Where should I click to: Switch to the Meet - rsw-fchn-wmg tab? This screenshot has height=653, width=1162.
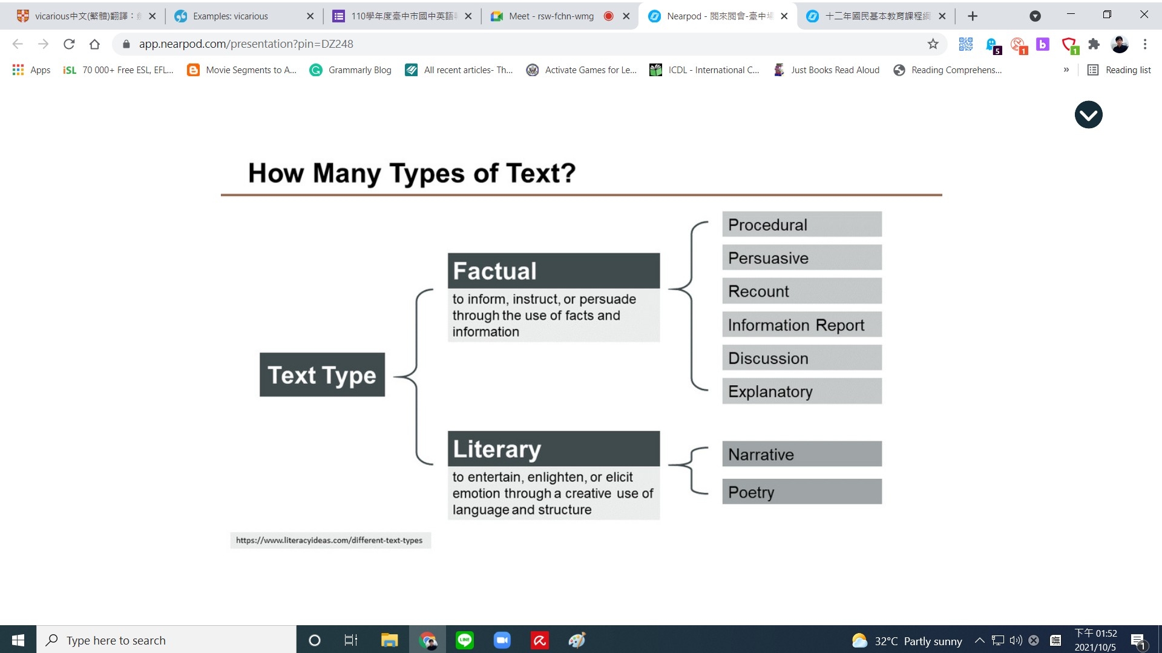(551, 16)
